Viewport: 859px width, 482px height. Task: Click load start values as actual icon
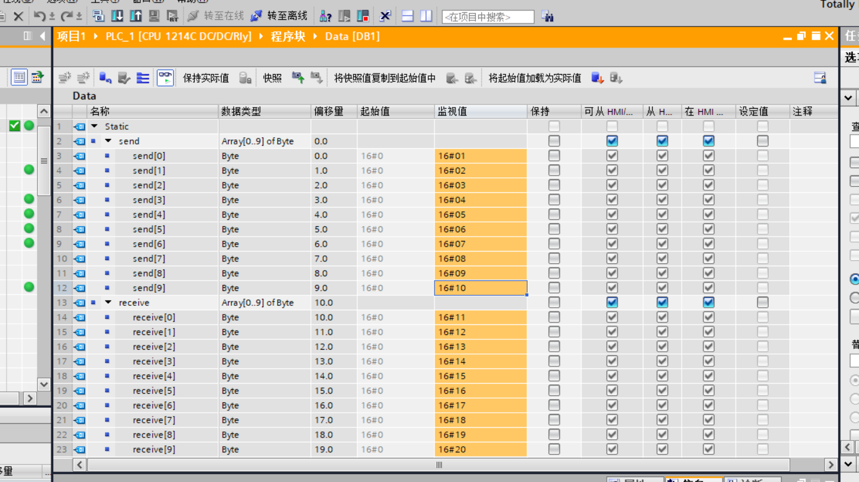[597, 78]
